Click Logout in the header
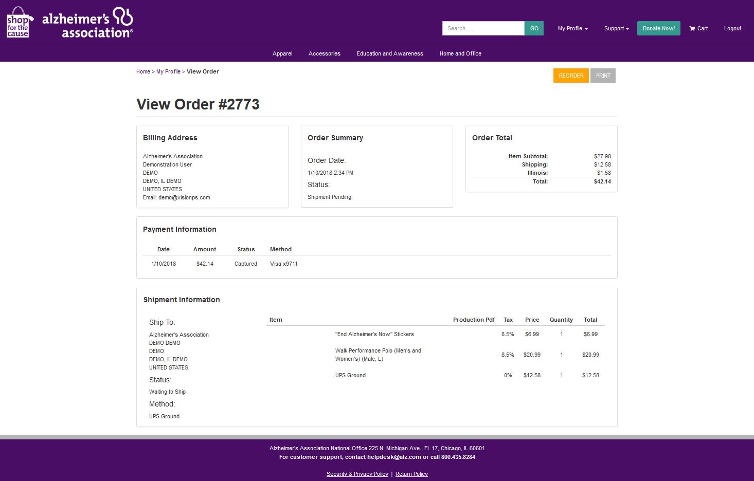 coord(732,28)
